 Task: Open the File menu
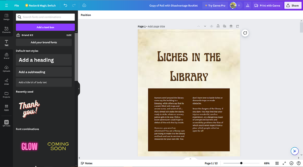coord(17,5)
